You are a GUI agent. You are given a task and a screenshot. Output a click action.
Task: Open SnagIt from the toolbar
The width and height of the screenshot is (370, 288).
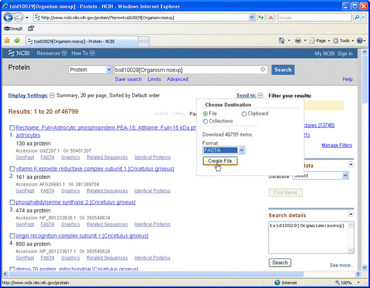(13, 28)
